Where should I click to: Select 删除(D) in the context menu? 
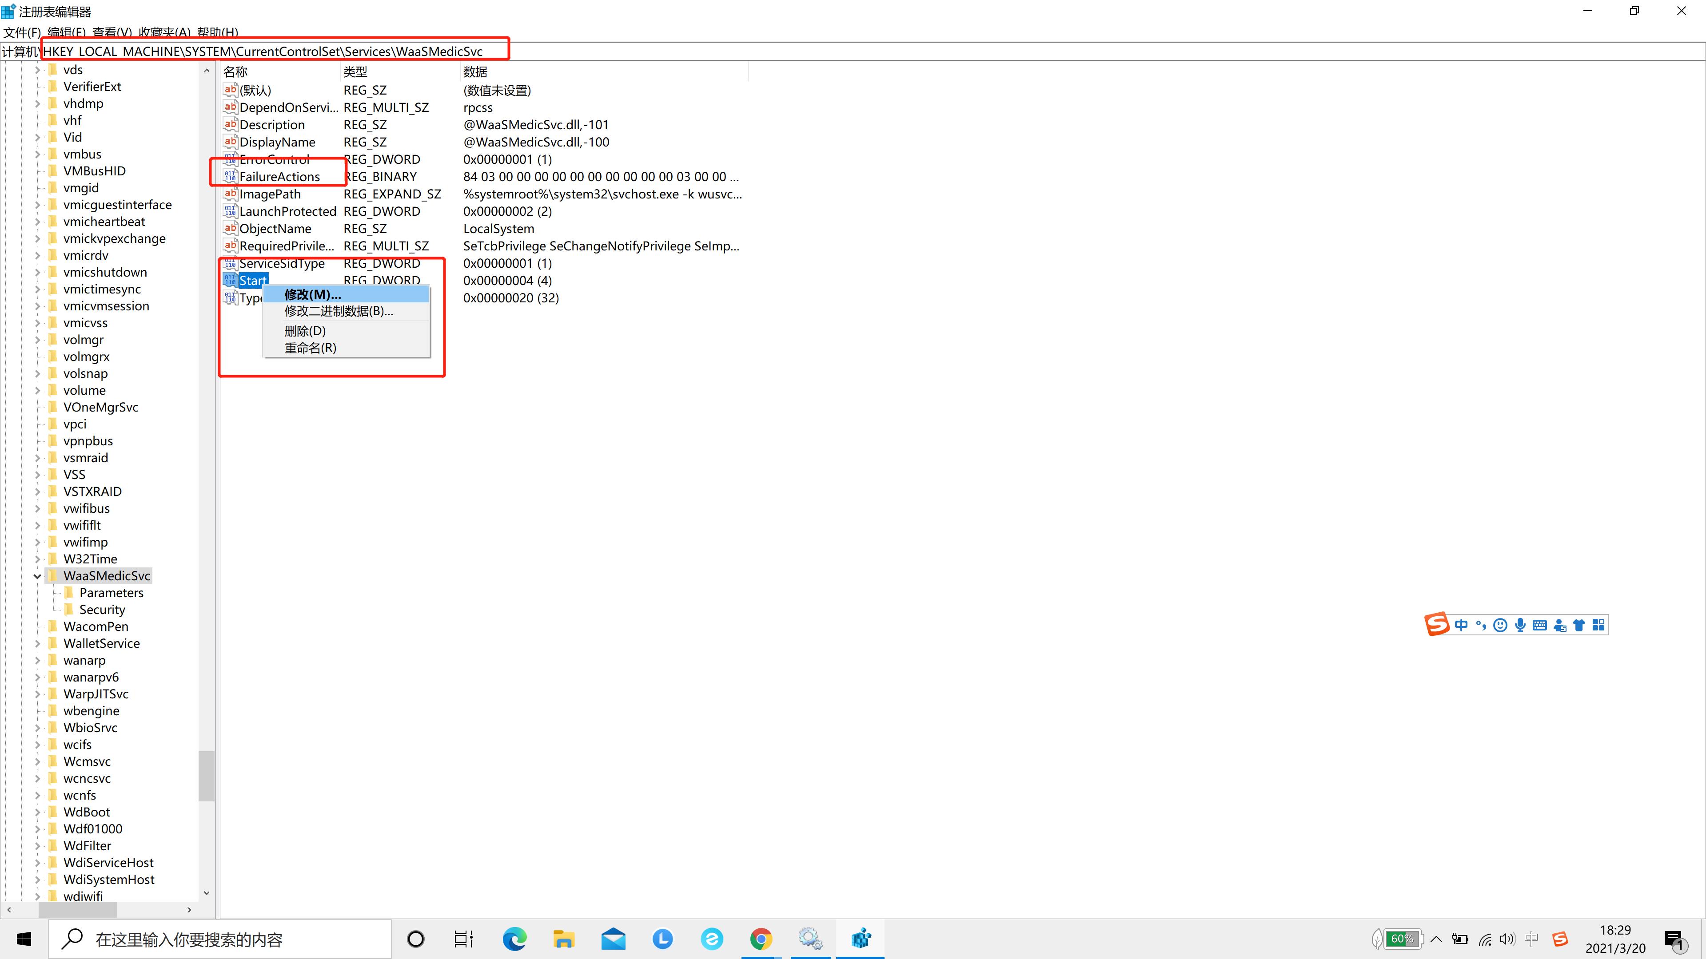[305, 330]
